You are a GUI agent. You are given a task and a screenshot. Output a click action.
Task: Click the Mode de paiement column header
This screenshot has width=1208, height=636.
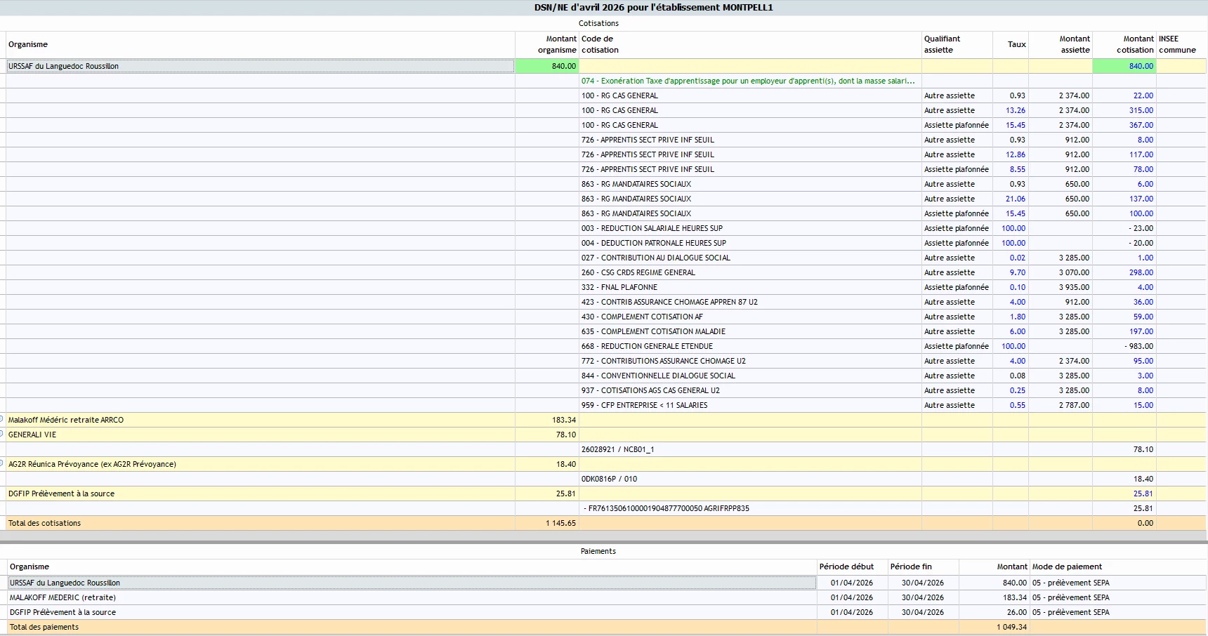tap(1067, 567)
